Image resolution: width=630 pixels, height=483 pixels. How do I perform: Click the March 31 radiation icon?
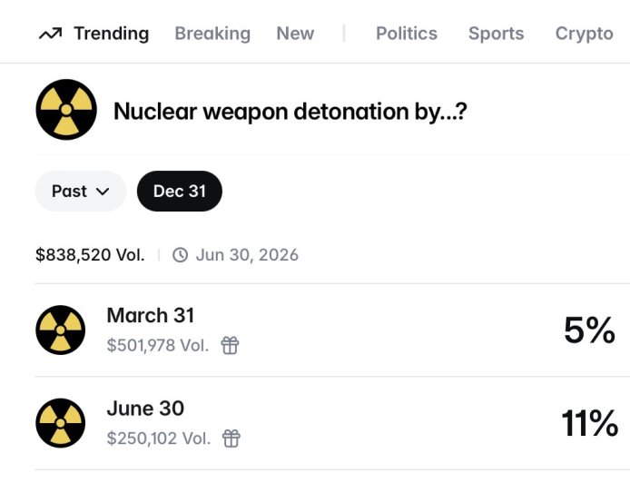pyautogui.click(x=61, y=330)
